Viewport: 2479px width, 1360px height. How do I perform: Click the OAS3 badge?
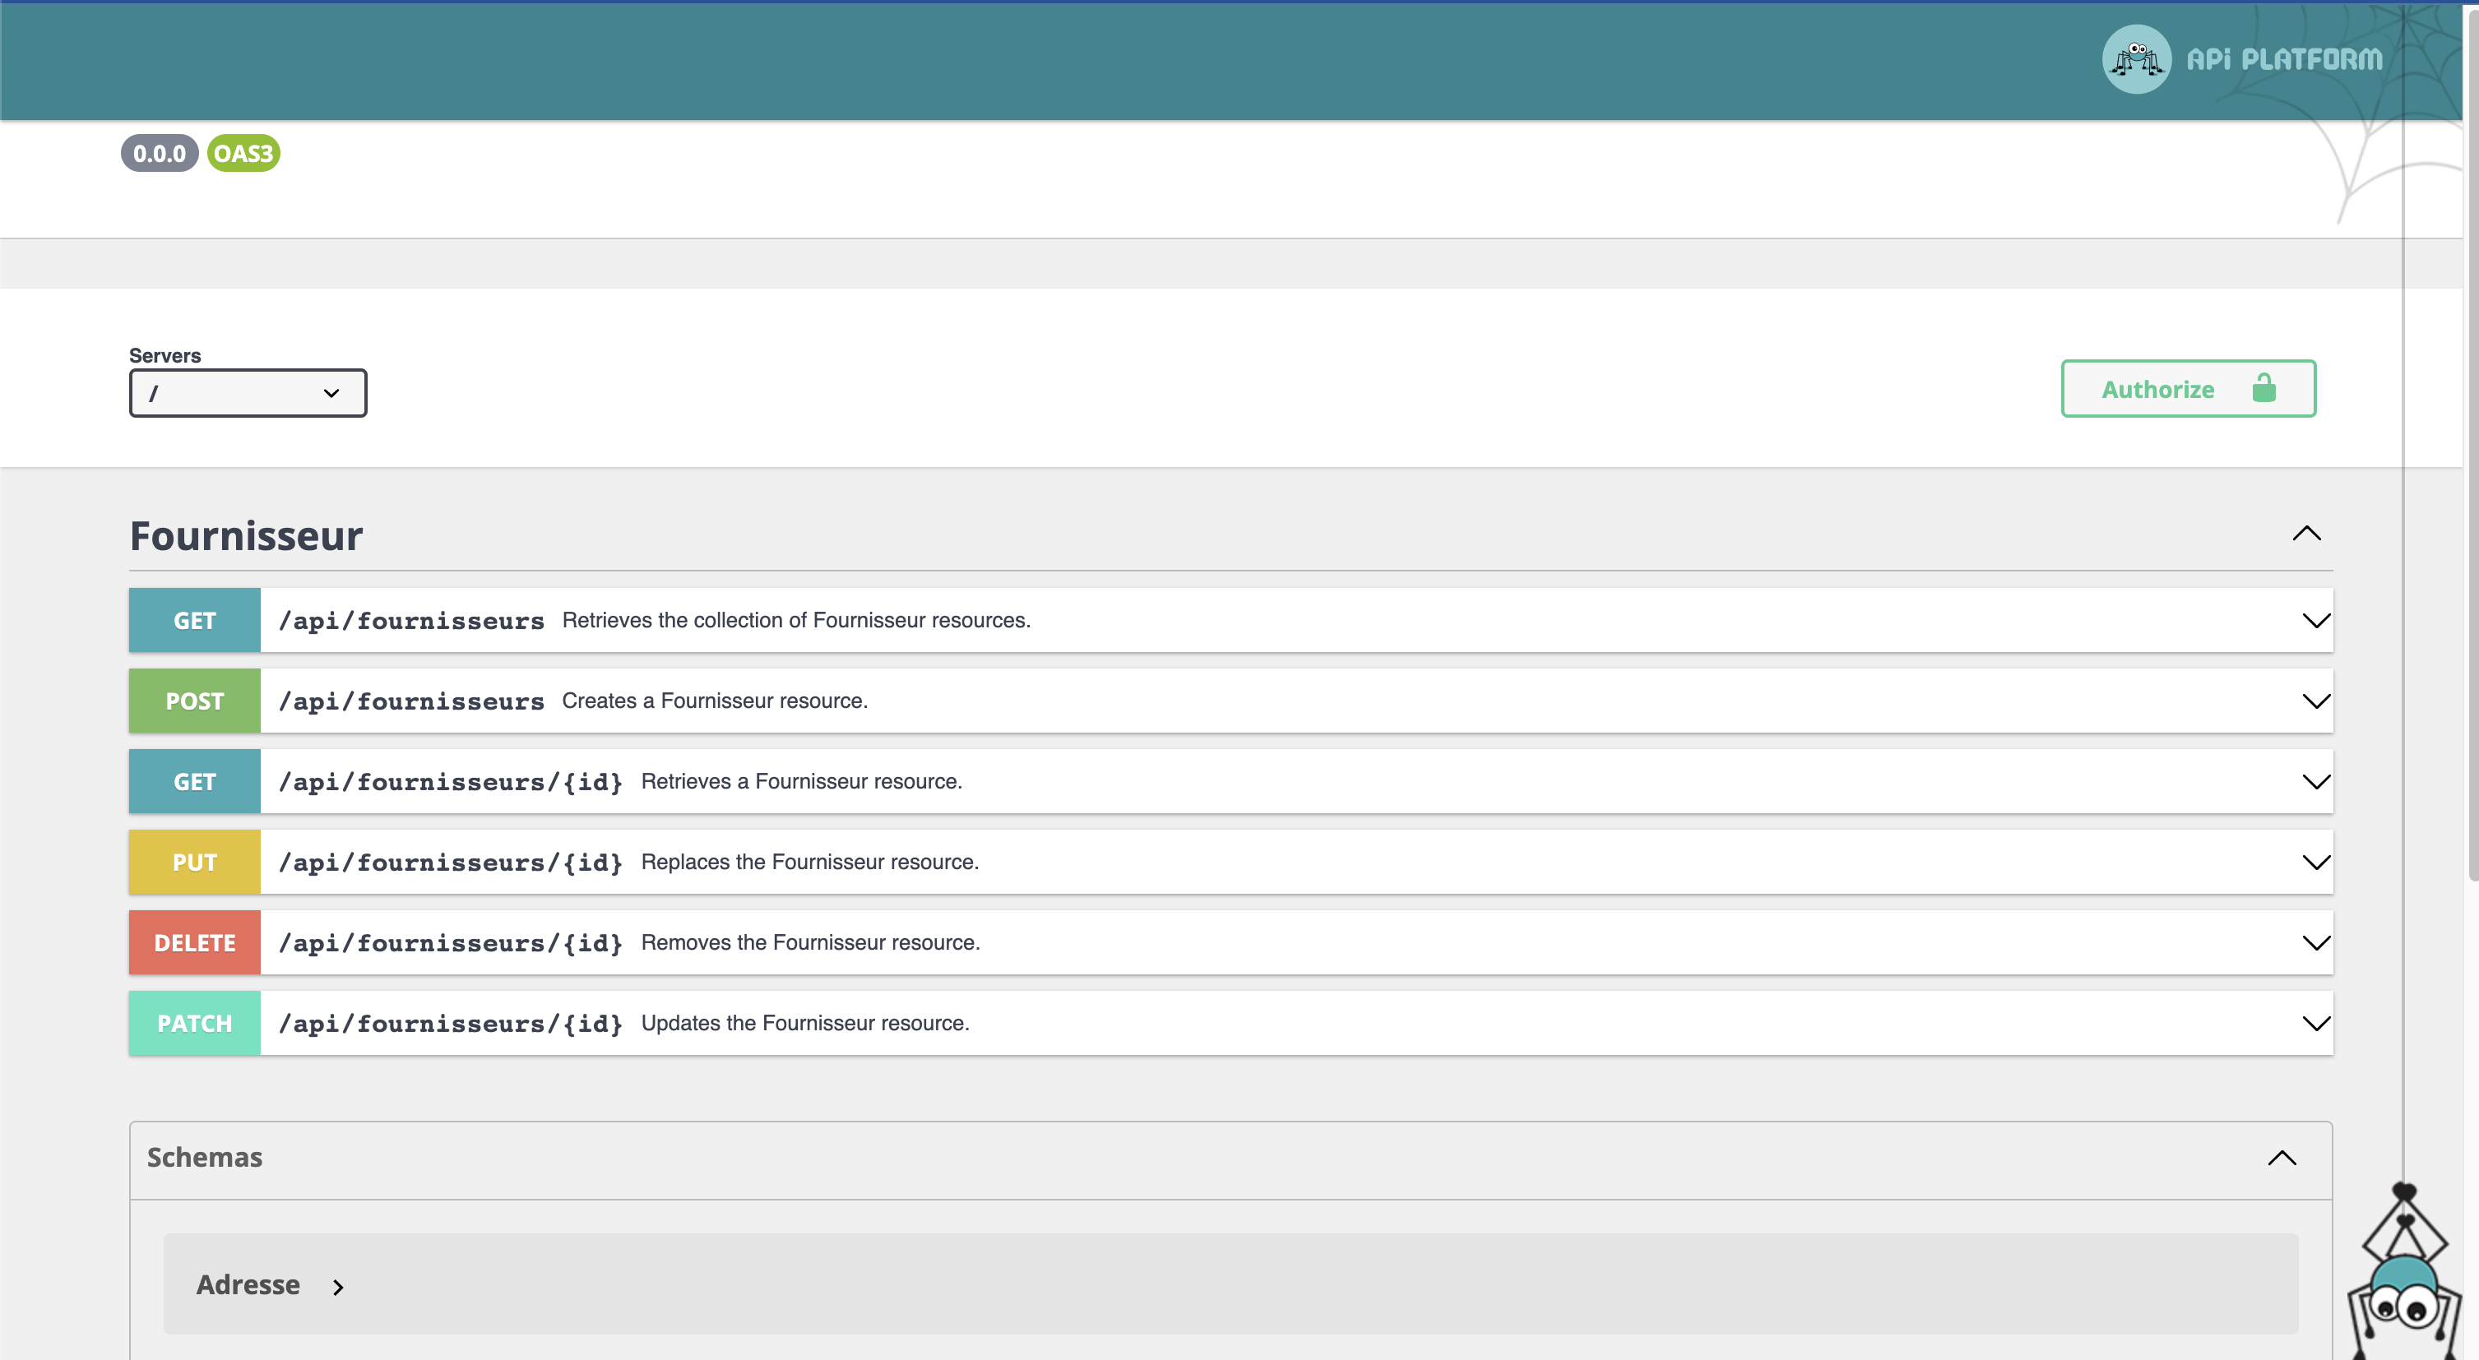click(x=243, y=154)
